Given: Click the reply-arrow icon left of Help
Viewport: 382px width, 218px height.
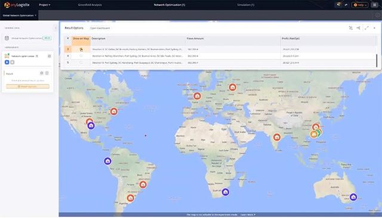Looking at the screenshot, I should tap(346, 5).
